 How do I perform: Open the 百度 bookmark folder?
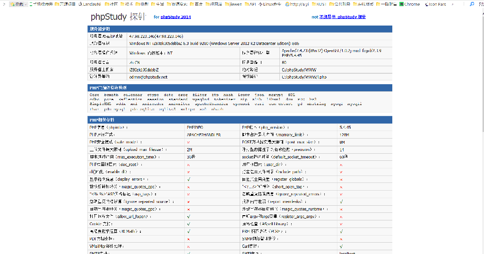(196, 4)
